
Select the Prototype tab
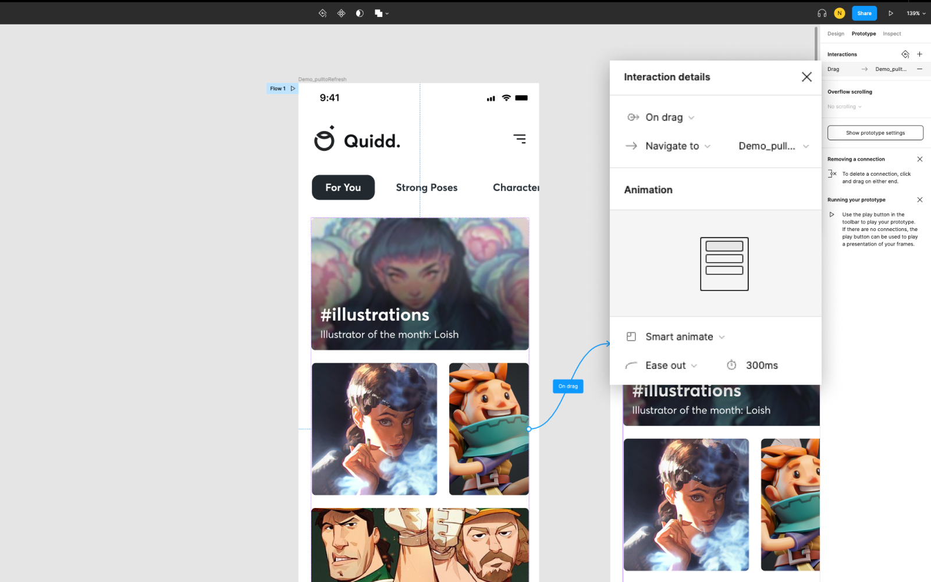tap(864, 34)
